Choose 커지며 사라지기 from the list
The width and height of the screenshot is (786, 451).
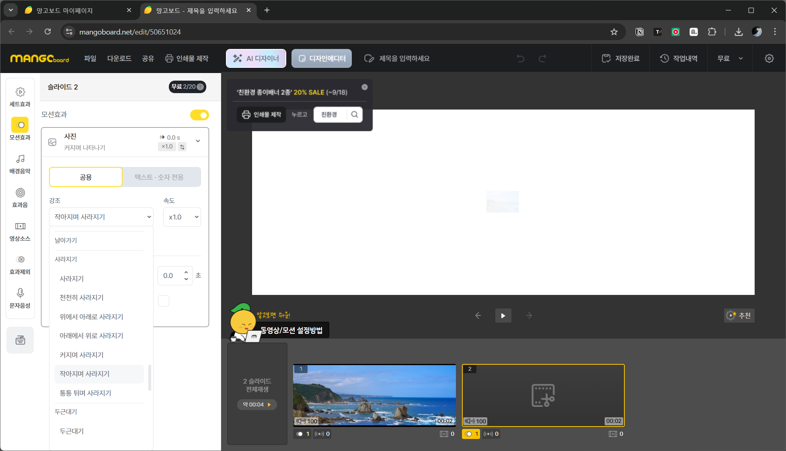click(x=82, y=355)
